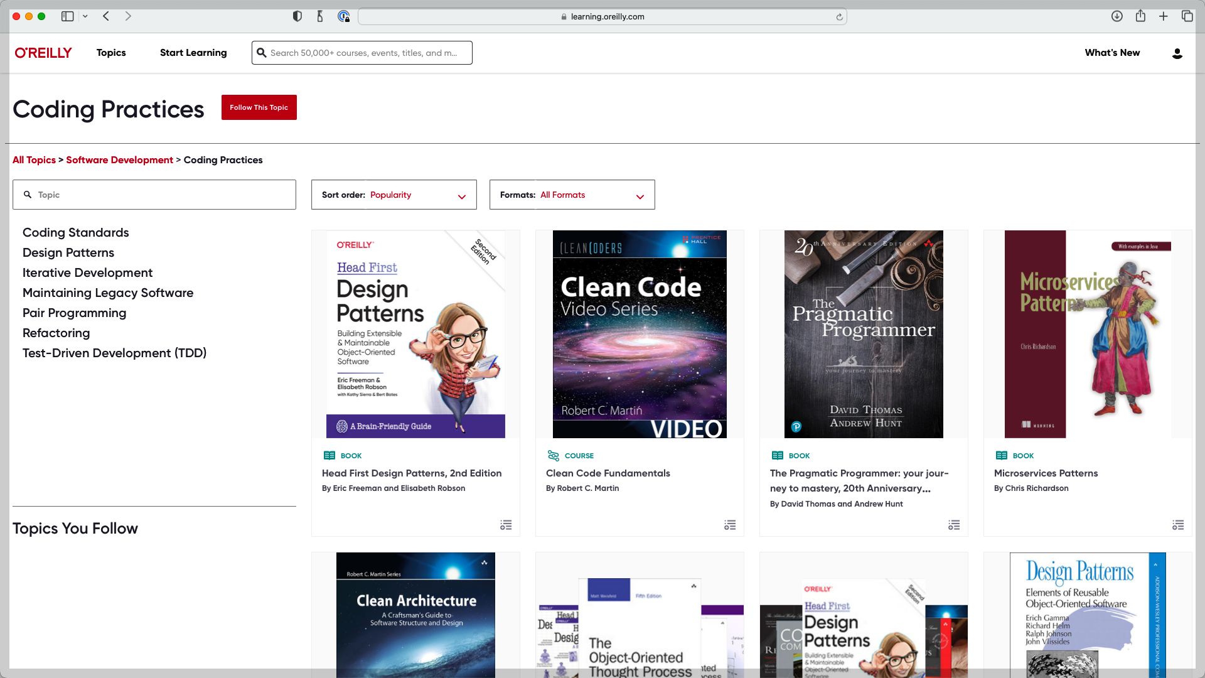1205x678 pixels.
Task: Add Microservices Patterns to playlist
Action: pyautogui.click(x=1178, y=525)
